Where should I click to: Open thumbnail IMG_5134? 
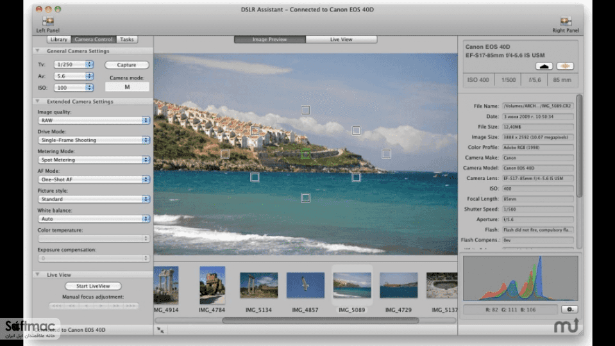pyautogui.click(x=259, y=285)
